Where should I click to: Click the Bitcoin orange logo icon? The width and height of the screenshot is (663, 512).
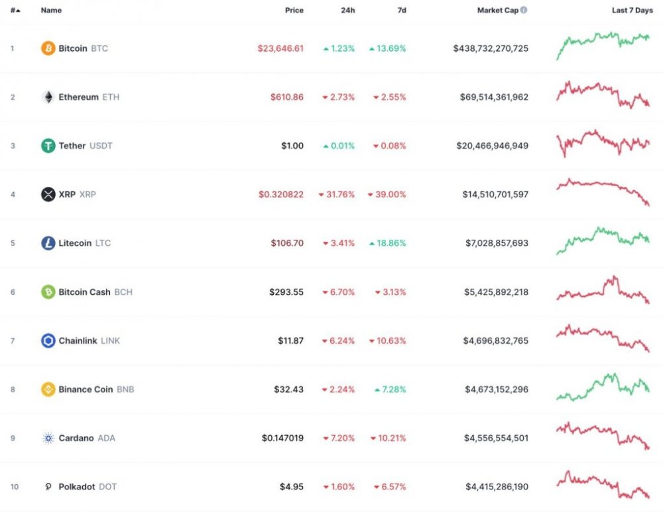pyautogui.click(x=48, y=48)
